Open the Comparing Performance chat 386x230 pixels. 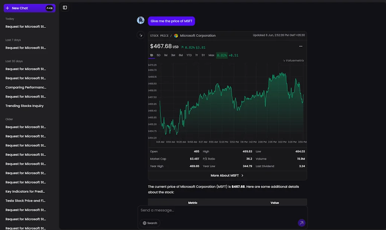pyautogui.click(x=25, y=87)
